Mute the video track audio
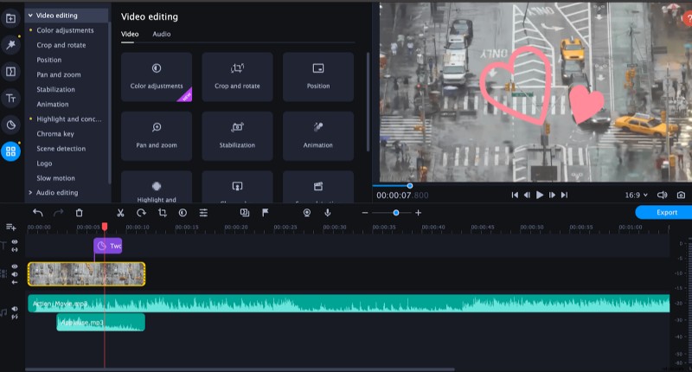Screen dimensions: 692x372 pyautogui.click(x=15, y=274)
